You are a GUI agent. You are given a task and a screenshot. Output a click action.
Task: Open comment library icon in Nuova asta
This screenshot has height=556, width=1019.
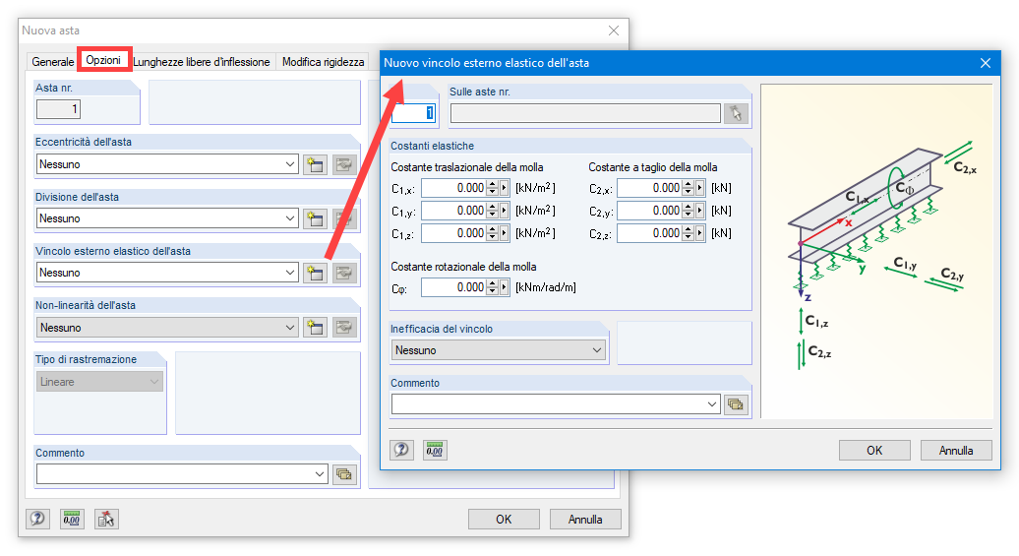(344, 474)
